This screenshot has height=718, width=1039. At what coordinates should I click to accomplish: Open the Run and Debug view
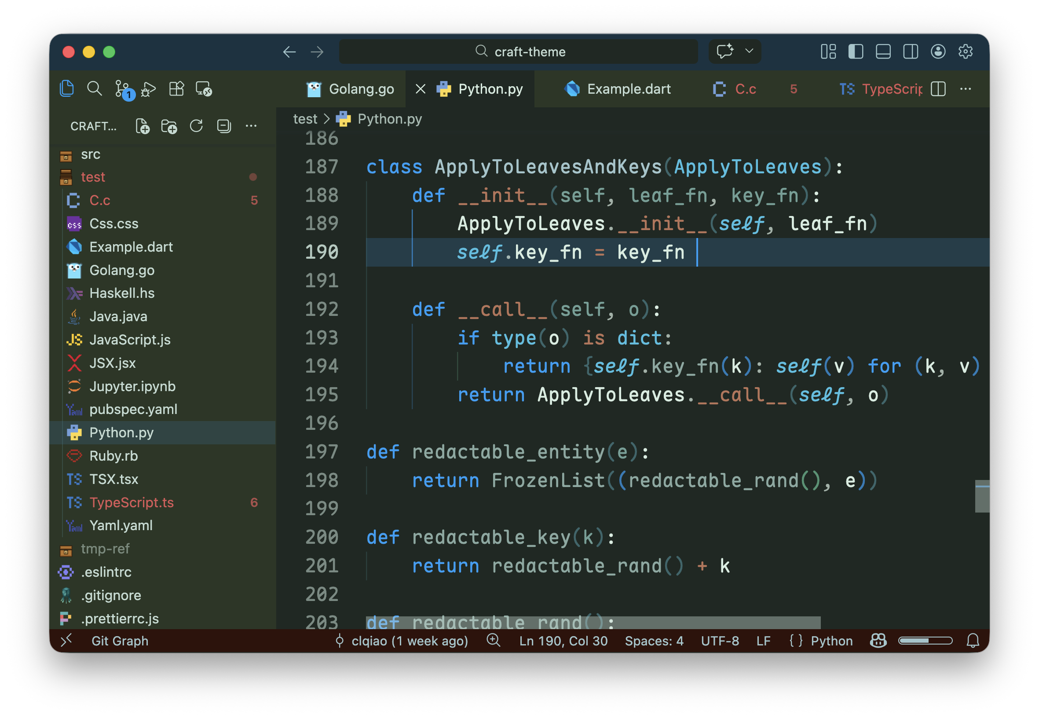[148, 89]
